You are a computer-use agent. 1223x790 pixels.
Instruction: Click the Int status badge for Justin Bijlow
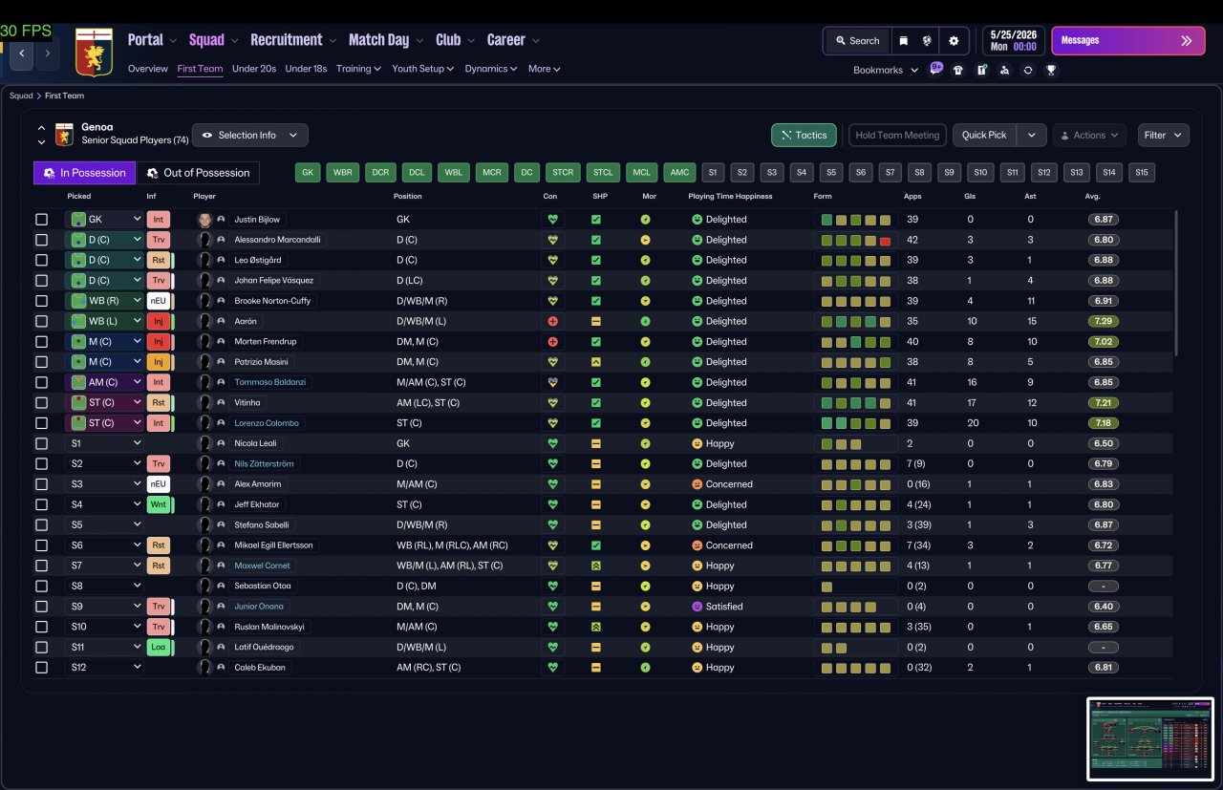pyautogui.click(x=159, y=219)
